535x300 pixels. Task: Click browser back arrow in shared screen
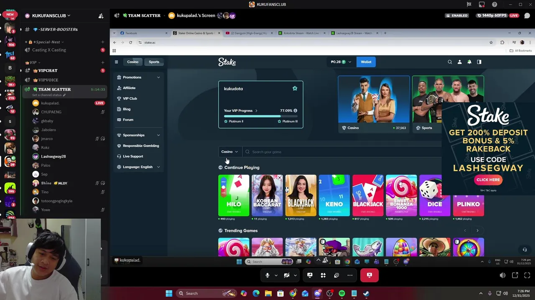pyautogui.click(x=115, y=42)
